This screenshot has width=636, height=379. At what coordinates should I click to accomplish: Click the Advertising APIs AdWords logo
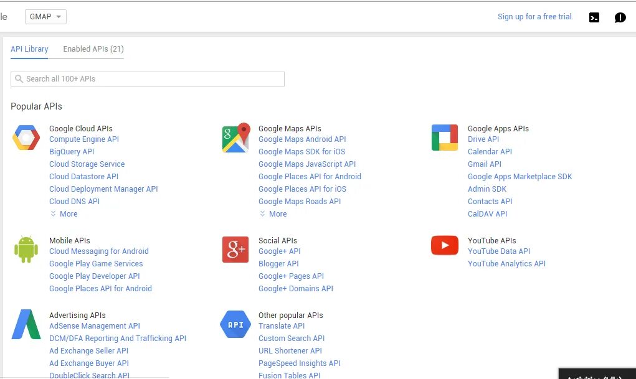(x=26, y=324)
